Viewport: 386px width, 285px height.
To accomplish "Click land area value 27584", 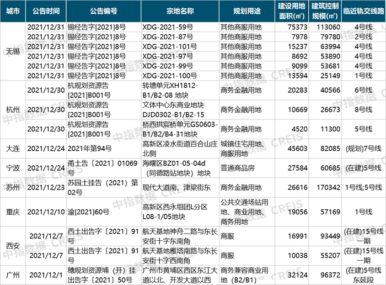I will (x=298, y=168).
